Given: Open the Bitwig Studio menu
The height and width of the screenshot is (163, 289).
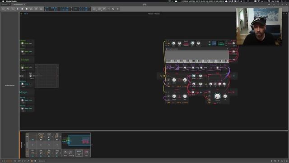Looking at the screenshot, I should click(x=11, y=1).
